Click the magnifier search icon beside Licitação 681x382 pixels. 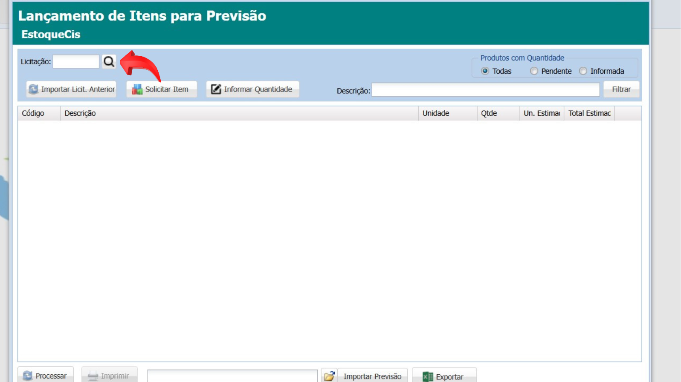109,62
